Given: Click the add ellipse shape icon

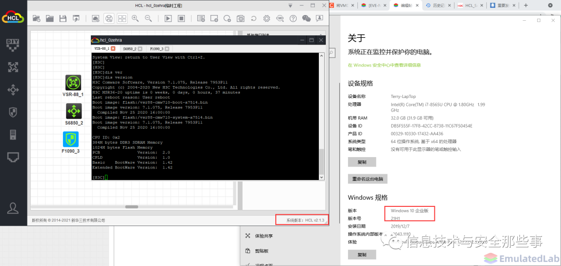Looking at the screenshot, I should click(x=227, y=19).
